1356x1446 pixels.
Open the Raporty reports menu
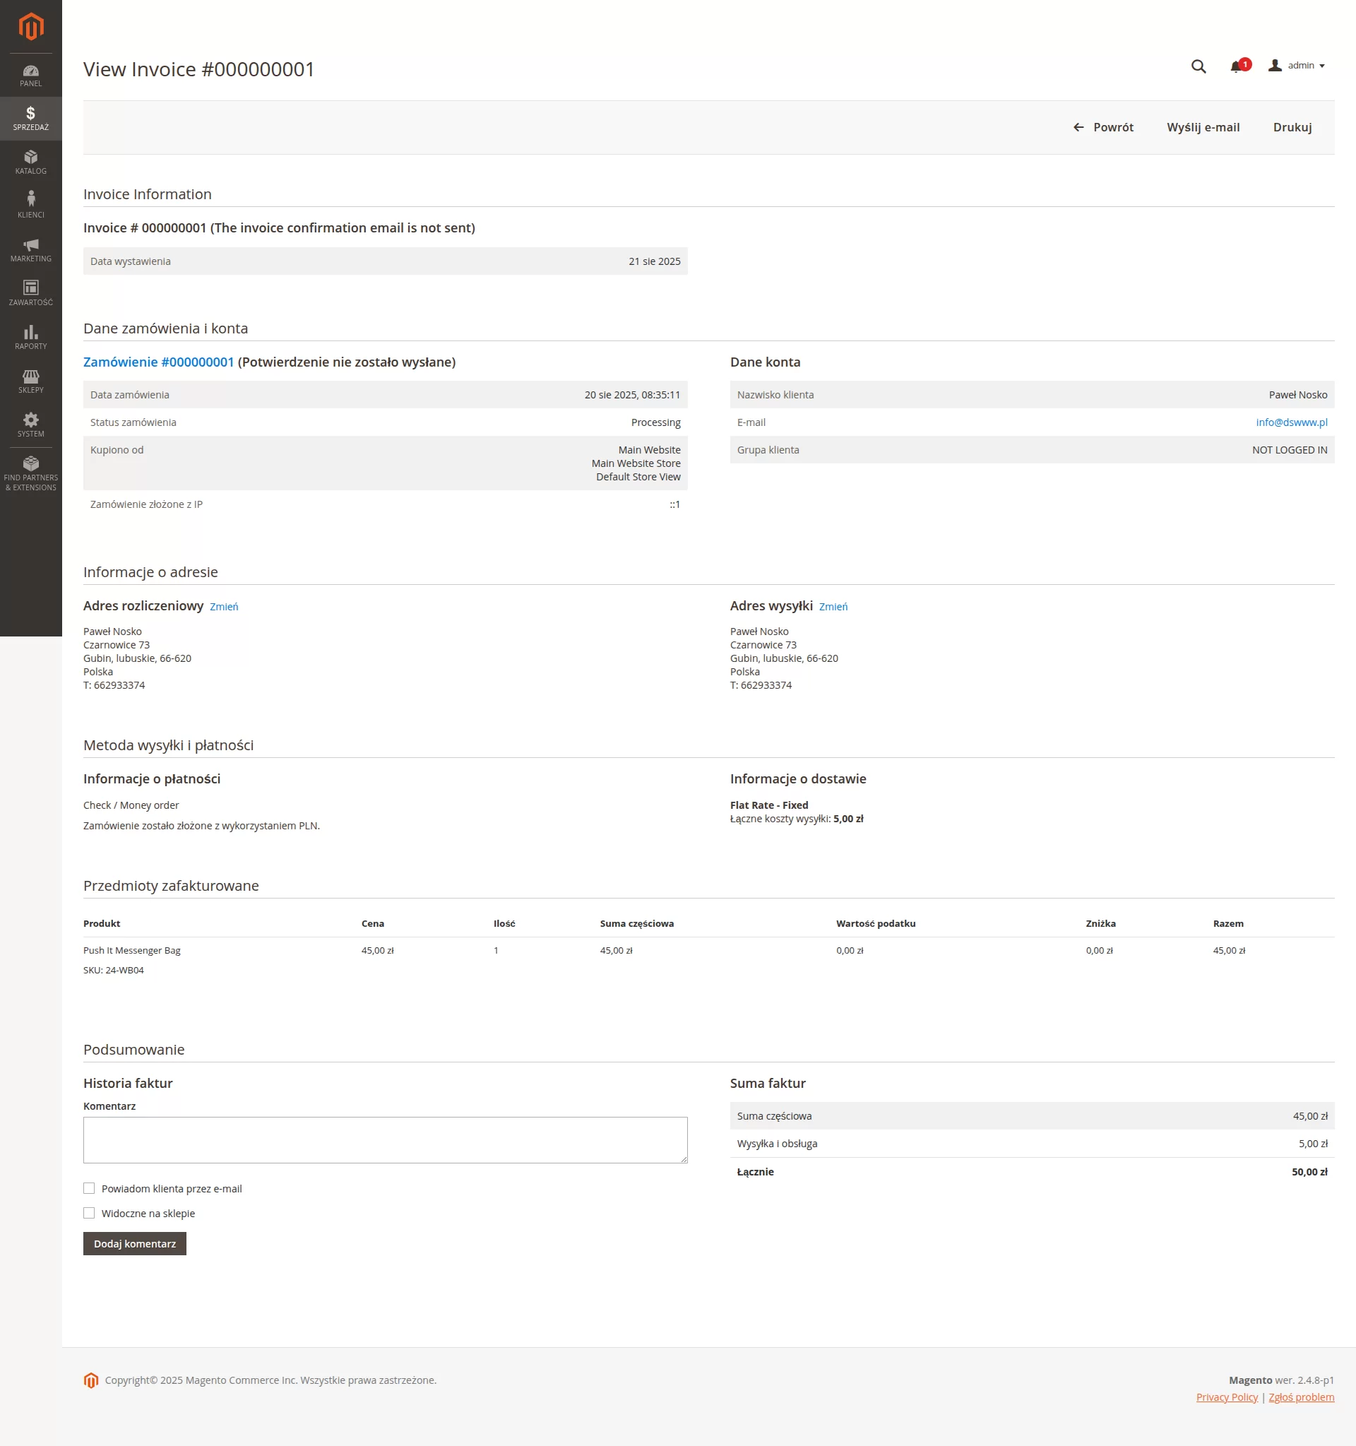(x=30, y=337)
